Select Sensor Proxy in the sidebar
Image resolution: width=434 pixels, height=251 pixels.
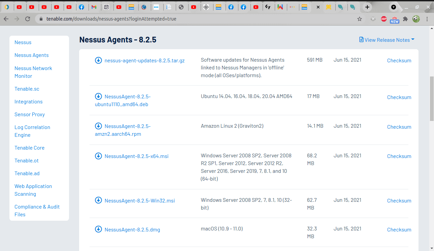pyautogui.click(x=30, y=115)
